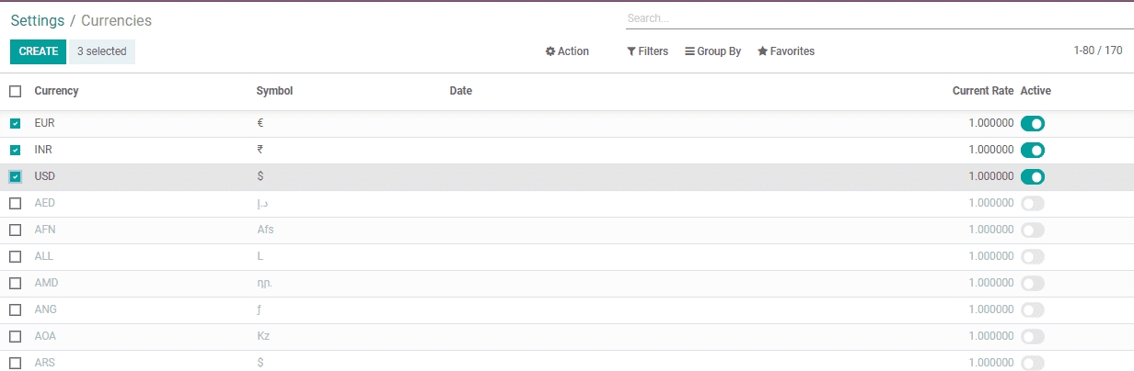Click the 1-80 / 170 pager counter
The height and width of the screenshot is (371, 1134).
[x=1097, y=51]
